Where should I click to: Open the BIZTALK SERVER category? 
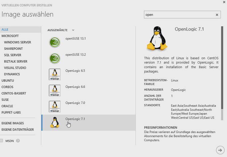click(x=16, y=61)
